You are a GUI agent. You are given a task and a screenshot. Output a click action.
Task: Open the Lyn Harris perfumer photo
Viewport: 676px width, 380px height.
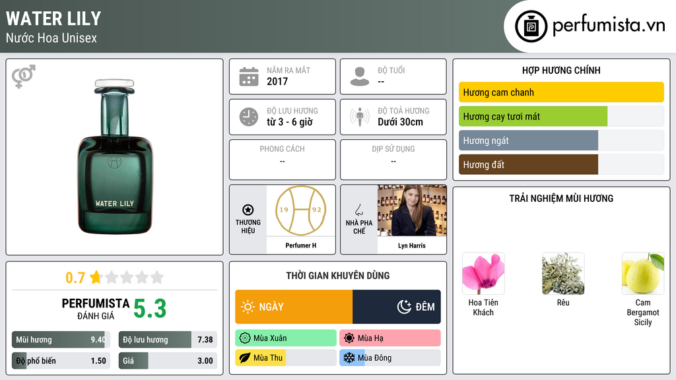coord(412,210)
